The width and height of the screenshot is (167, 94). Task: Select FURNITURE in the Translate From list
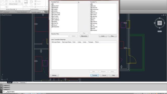pyautogui.click(x=56, y=15)
